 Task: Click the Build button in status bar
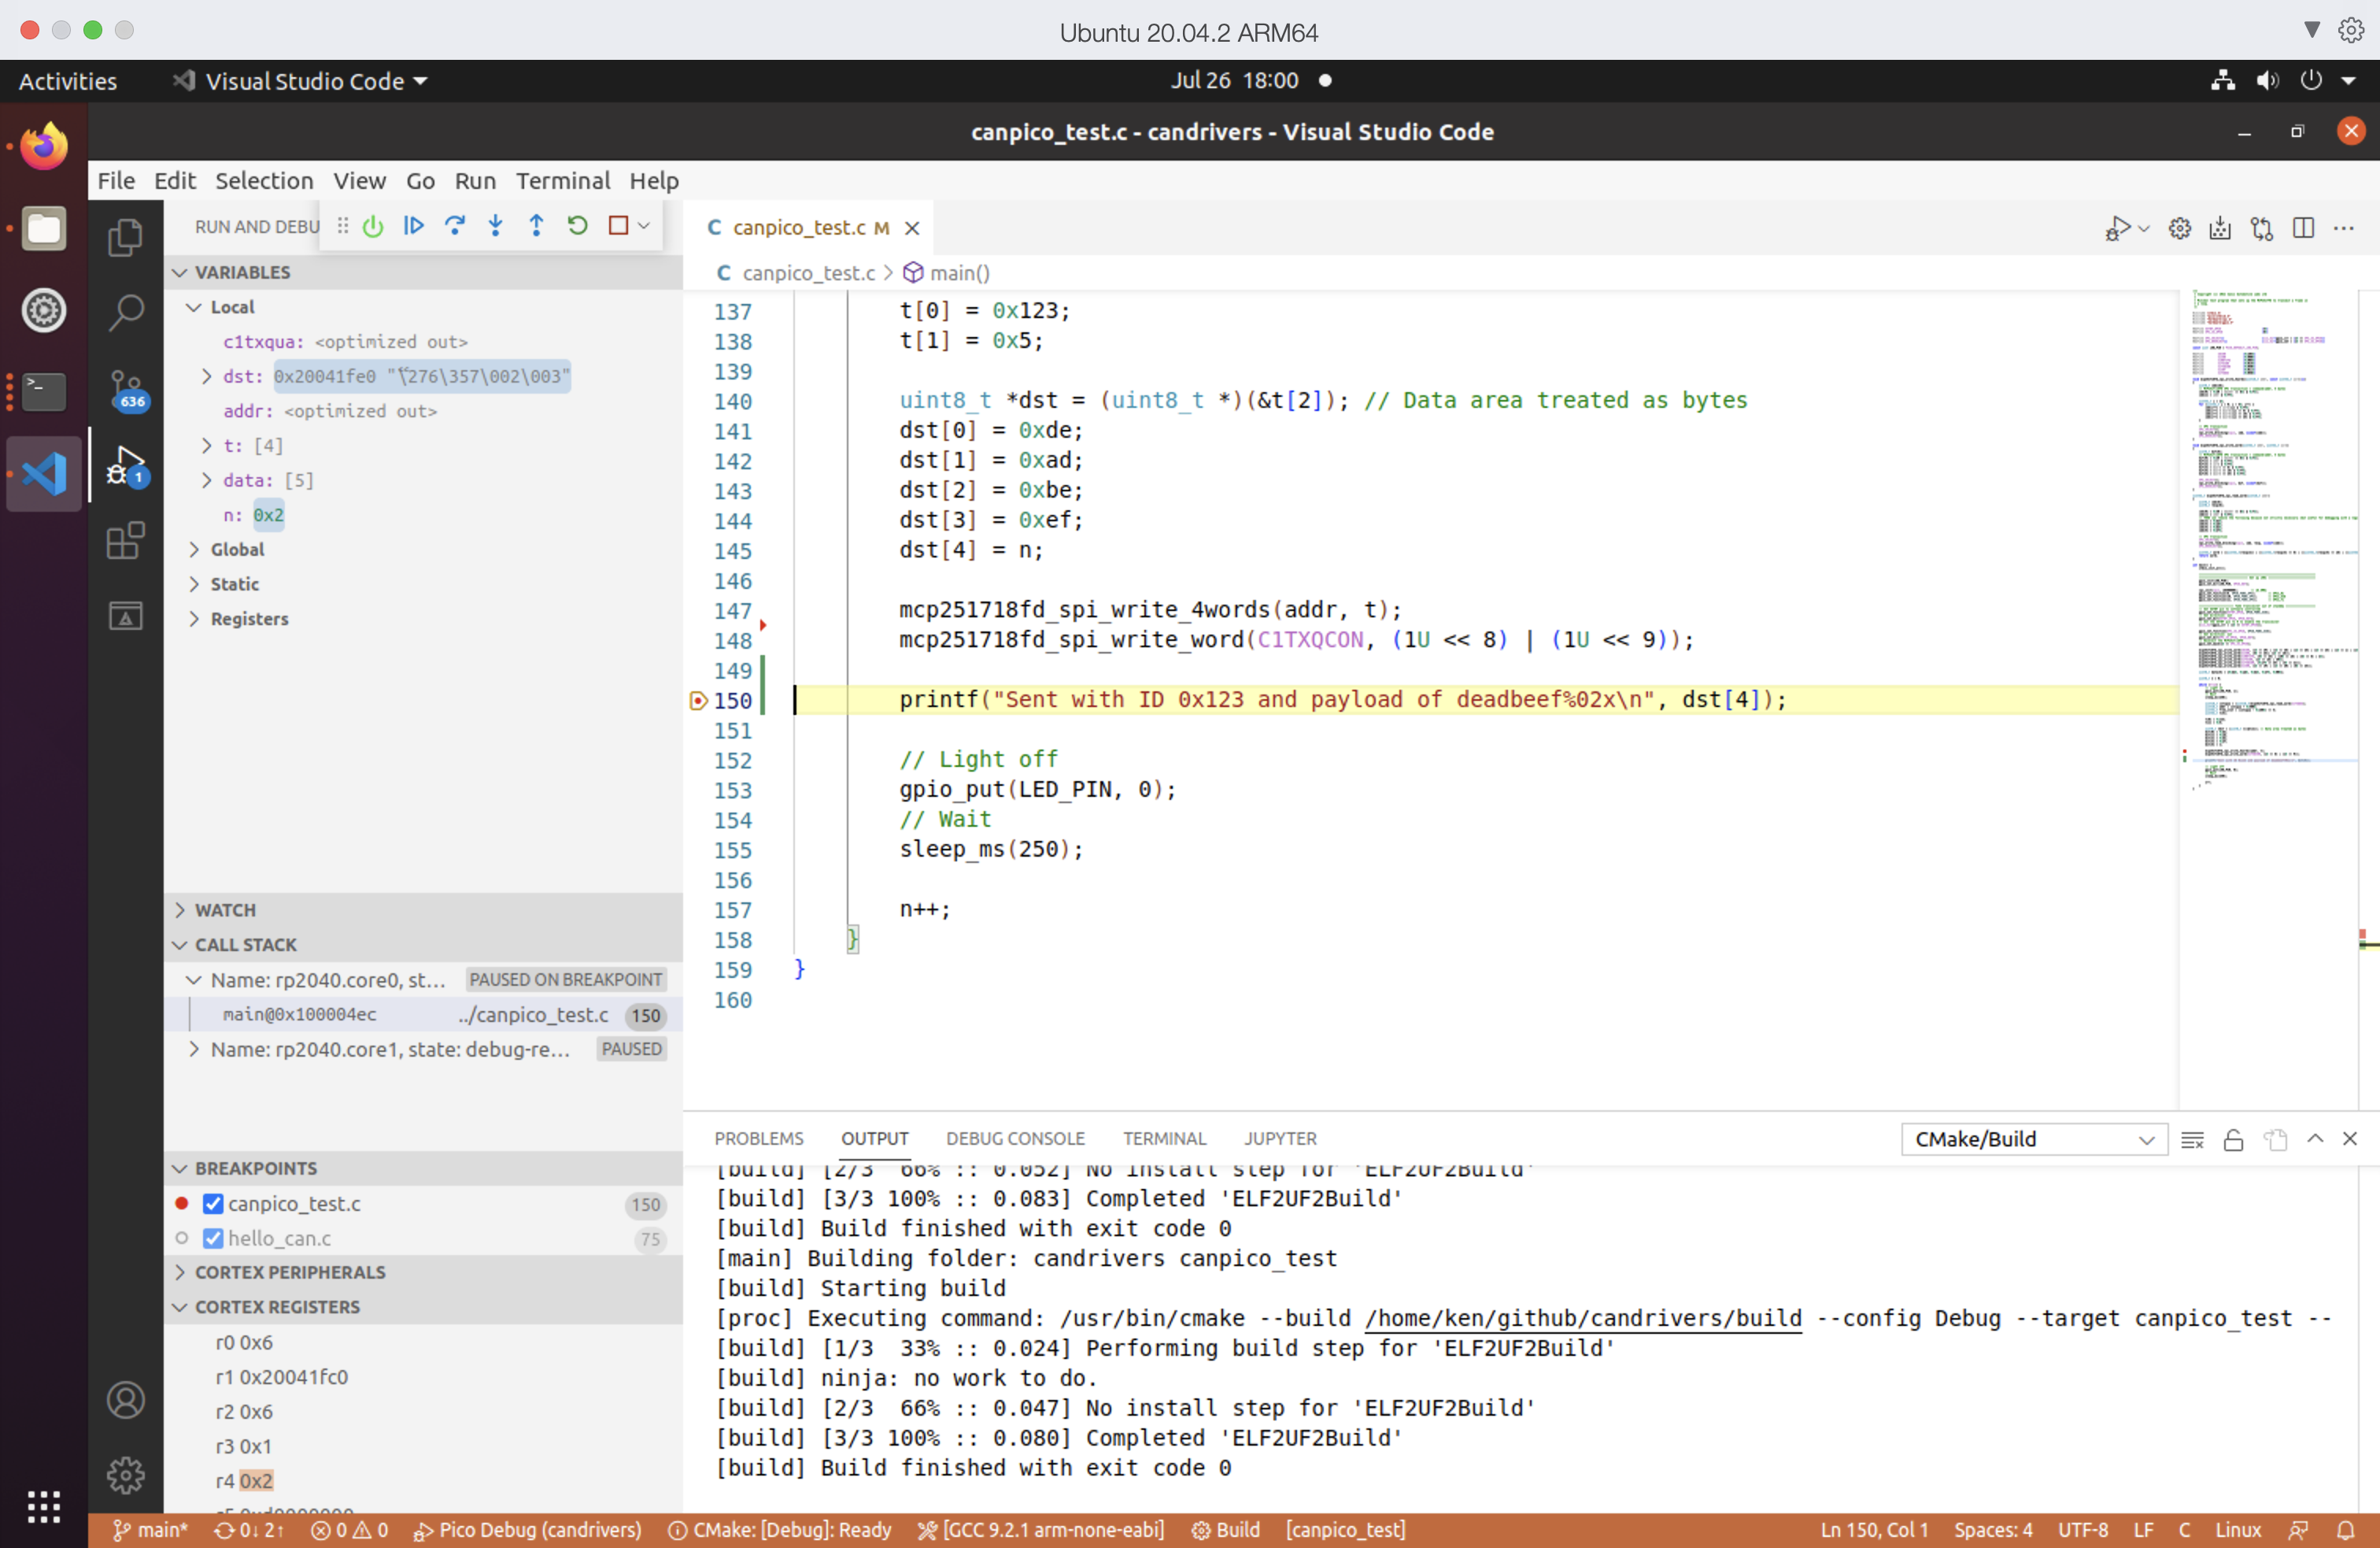[1226, 1530]
